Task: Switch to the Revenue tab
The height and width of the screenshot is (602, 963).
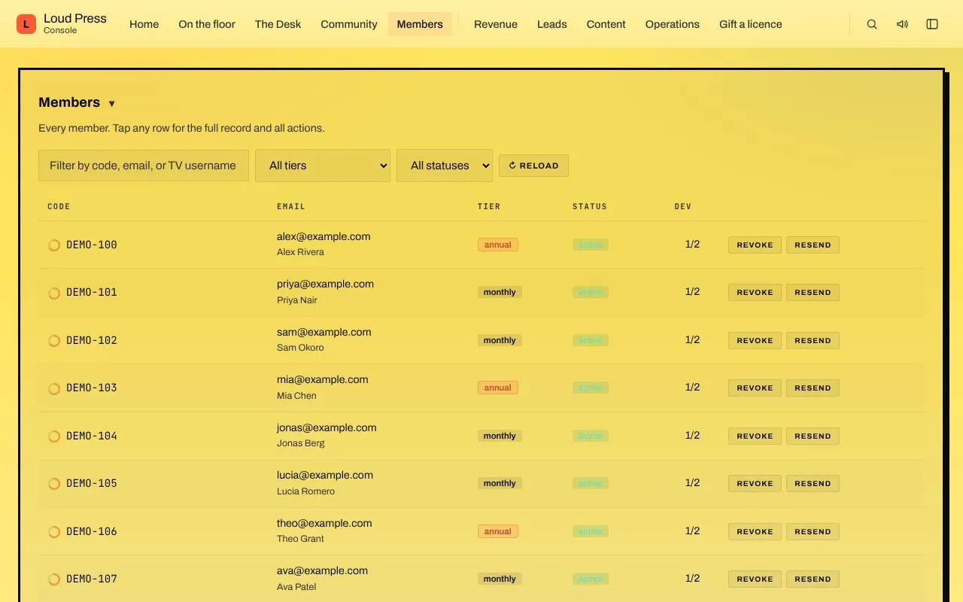Action: [496, 24]
